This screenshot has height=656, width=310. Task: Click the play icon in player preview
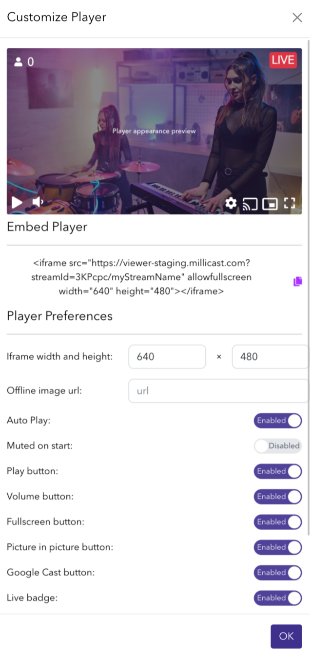pos(17,202)
